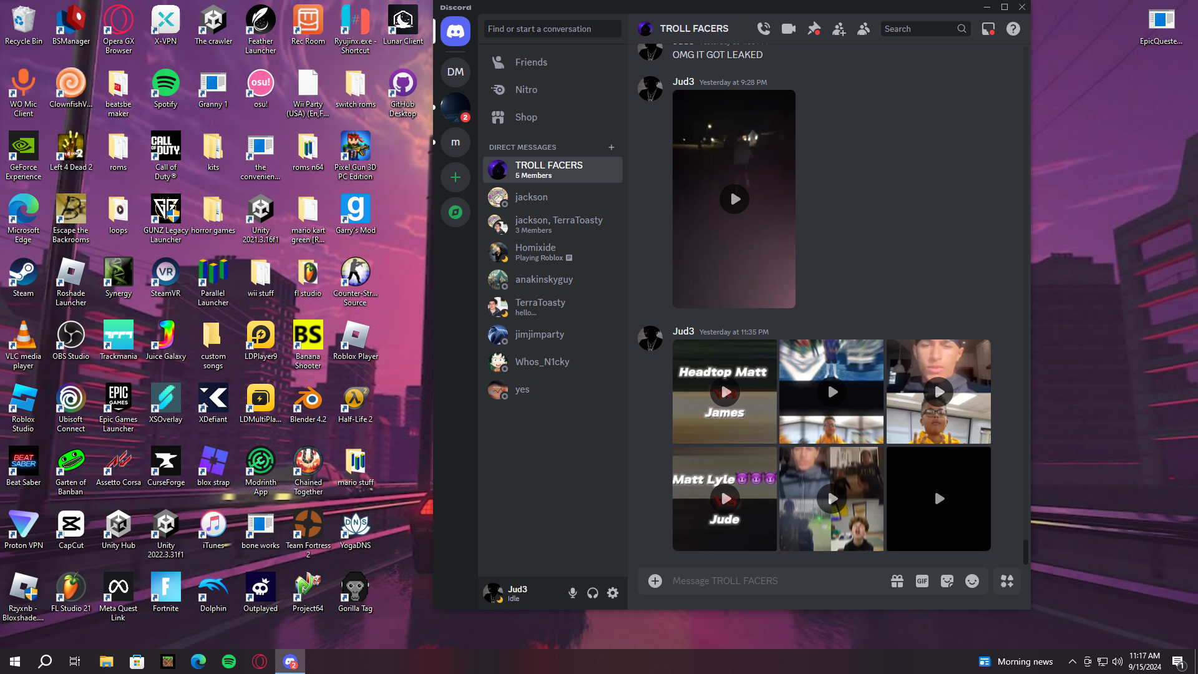Deafen audio with headphones icon
Image resolution: width=1198 pixels, height=674 pixels.
pos(592,593)
